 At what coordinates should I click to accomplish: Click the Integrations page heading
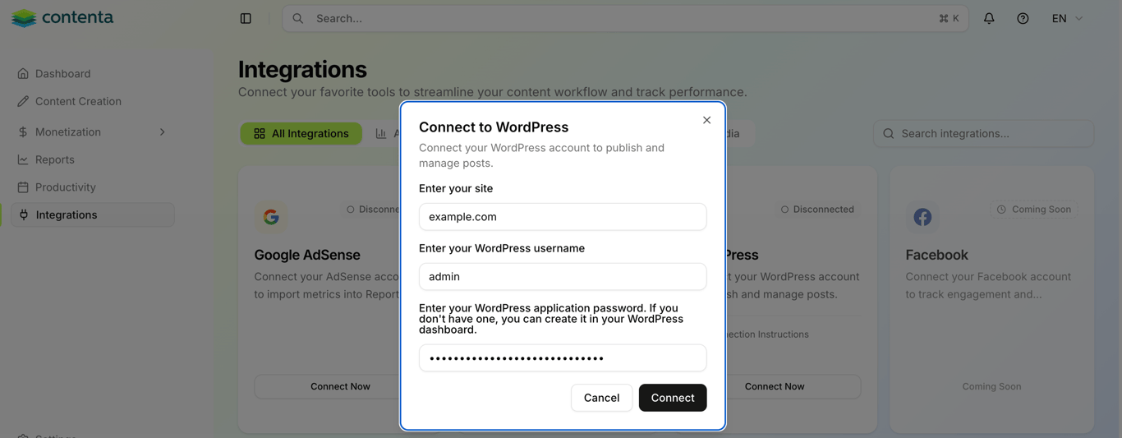(302, 70)
